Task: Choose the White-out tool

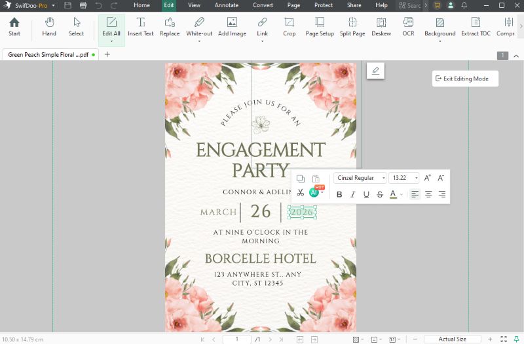Action: click(x=199, y=27)
